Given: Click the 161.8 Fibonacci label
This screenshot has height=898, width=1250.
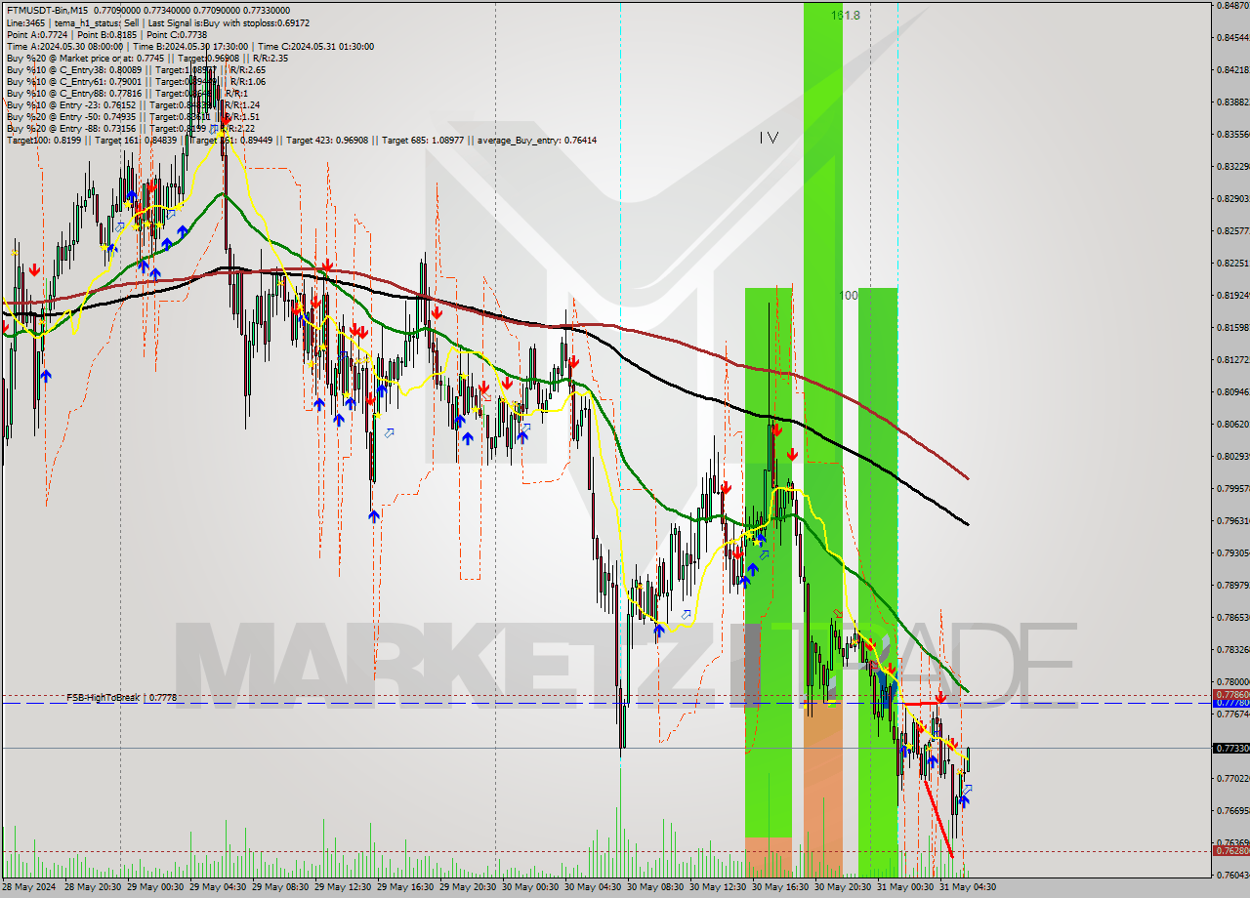Looking at the screenshot, I should 846,16.
